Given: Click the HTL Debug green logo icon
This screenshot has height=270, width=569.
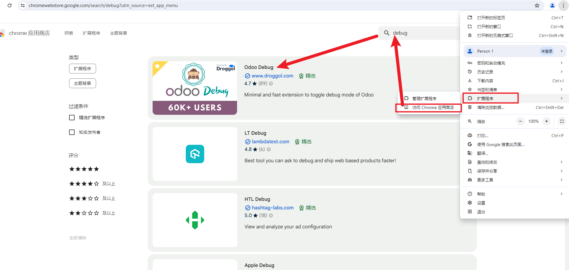Looking at the screenshot, I should [x=195, y=220].
